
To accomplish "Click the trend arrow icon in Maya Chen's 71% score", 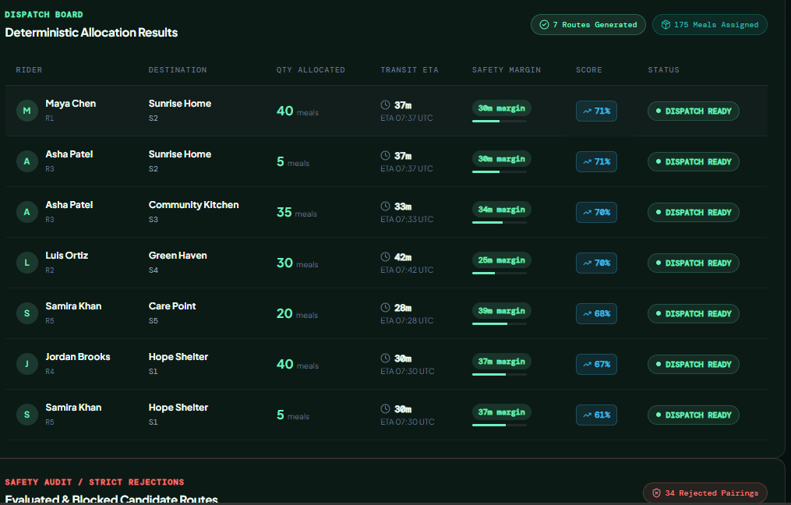I will tap(587, 111).
